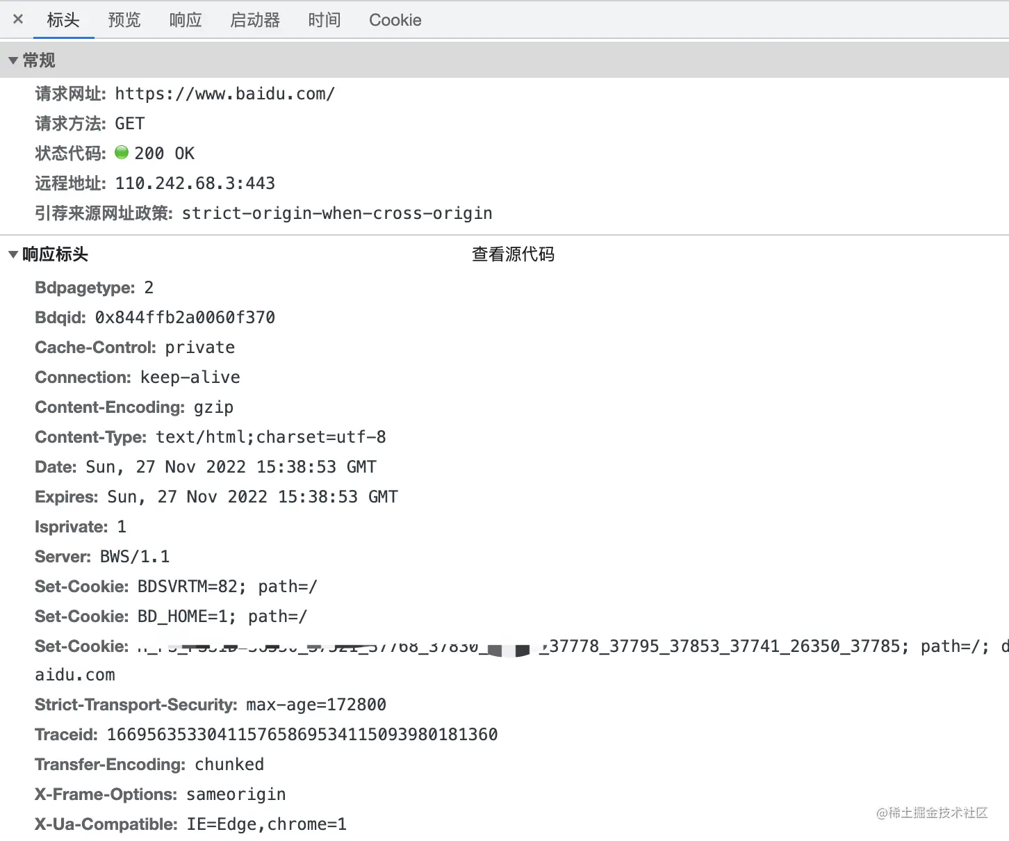Open the 响应 tab
This screenshot has height=841, width=1009.
[186, 19]
